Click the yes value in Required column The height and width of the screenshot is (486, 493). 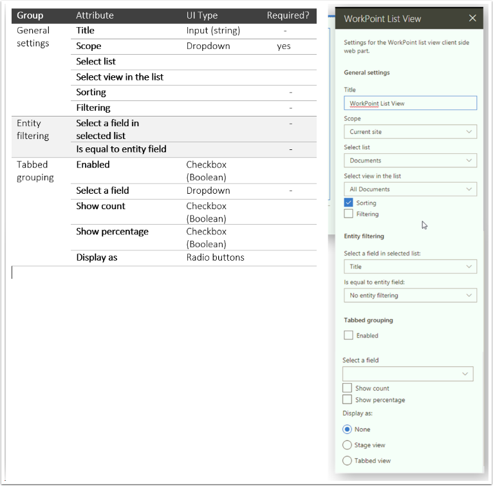coord(284,46)
